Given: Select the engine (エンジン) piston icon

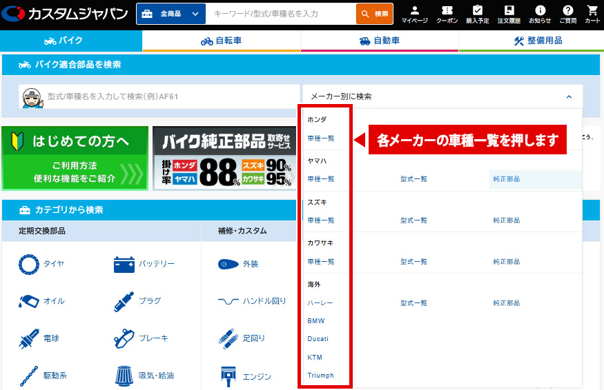Looking at the screenshot, I should 228,376.
